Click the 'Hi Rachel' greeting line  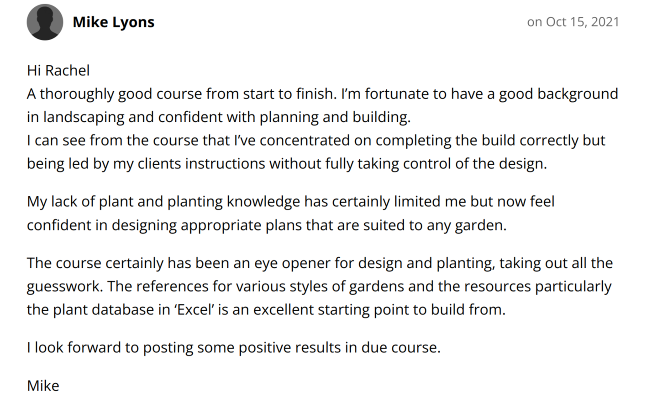pos(58,70)
